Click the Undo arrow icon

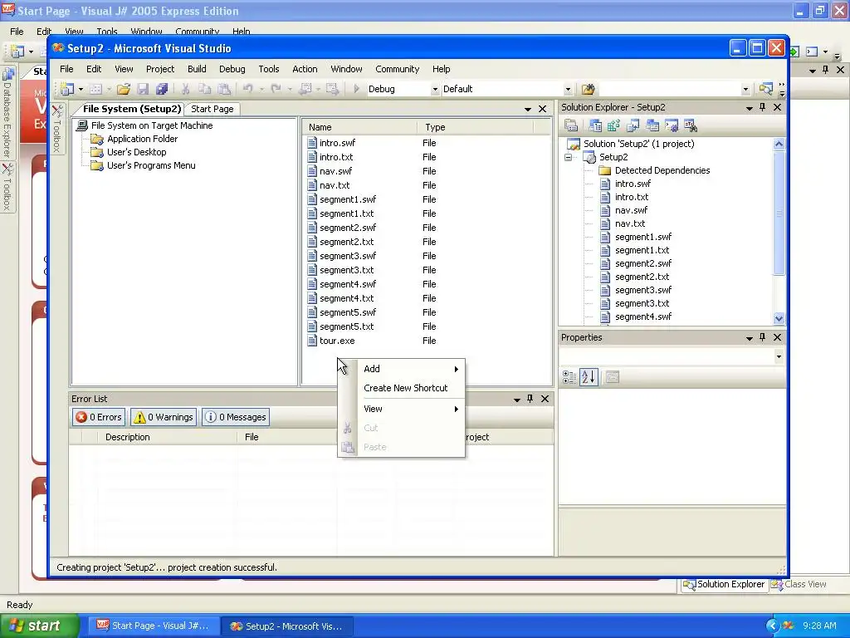pos(247,89)
